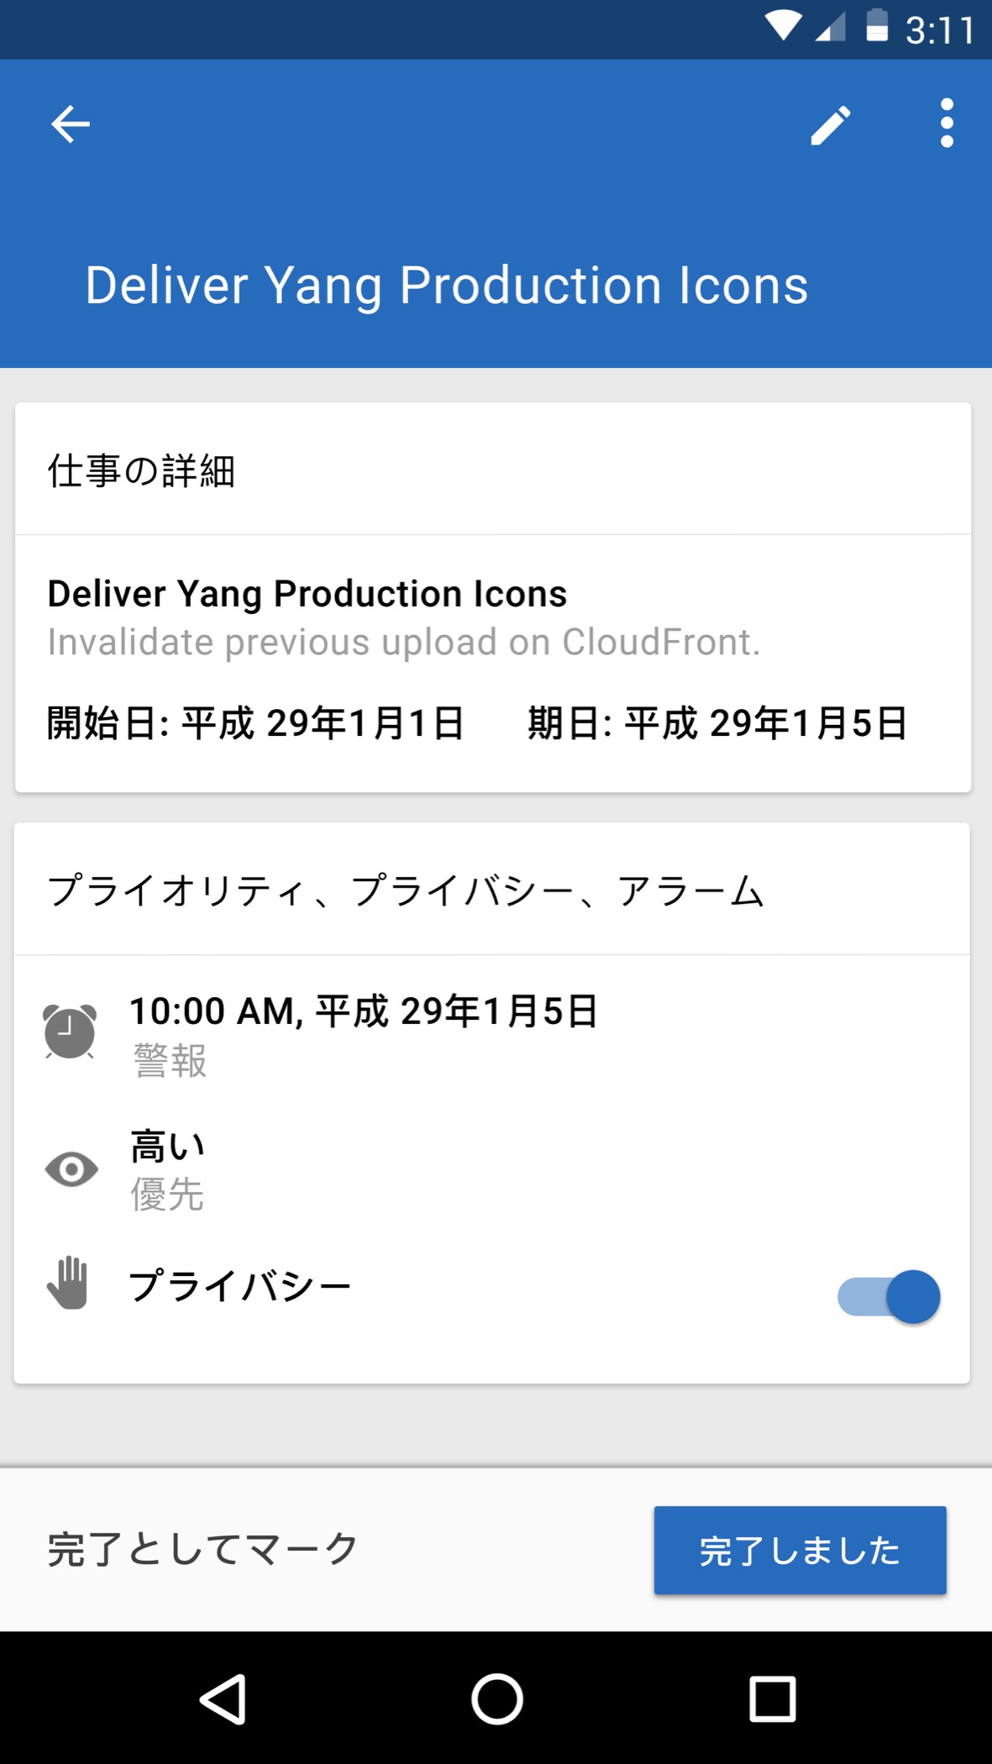The image size is (992, 1764).
Task: Tap the 期日 due date text
Action: pyautogui.click(x=717, y=723)
